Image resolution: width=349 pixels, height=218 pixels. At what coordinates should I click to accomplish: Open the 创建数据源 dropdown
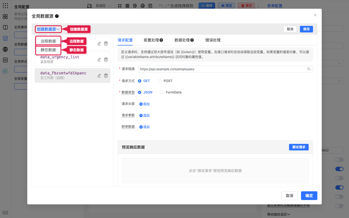(x=48, y=29)
